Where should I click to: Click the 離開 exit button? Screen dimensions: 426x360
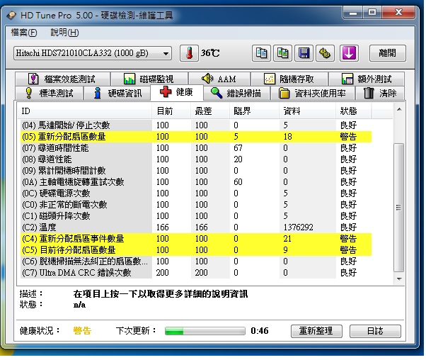click(387, 53)
